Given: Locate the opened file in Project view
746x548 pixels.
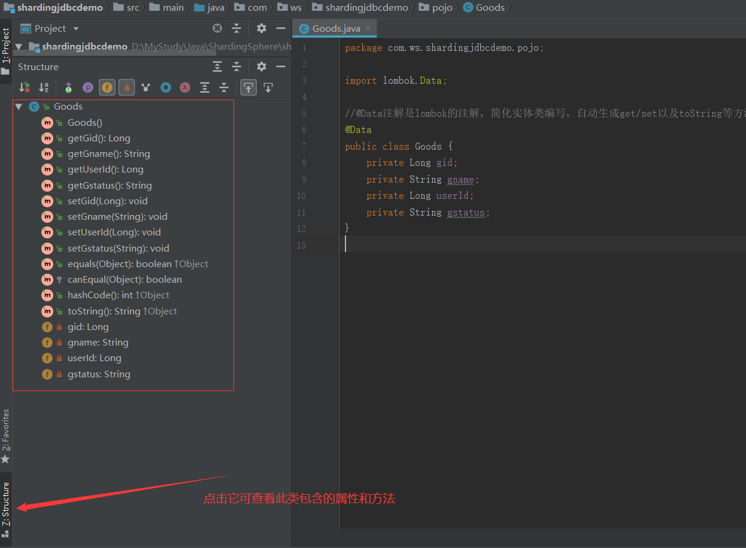Looking at the screenshot, I should point(217,28).
